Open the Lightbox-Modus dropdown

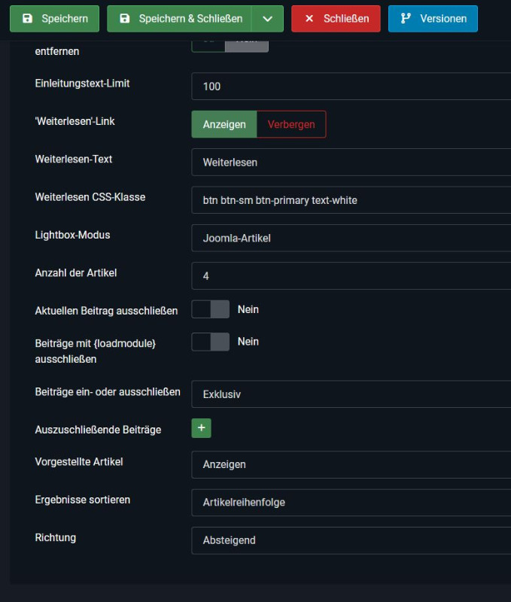(x=351, y=238)
